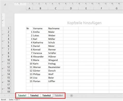
Task: Select the column E header
Action: click(86, 8)
